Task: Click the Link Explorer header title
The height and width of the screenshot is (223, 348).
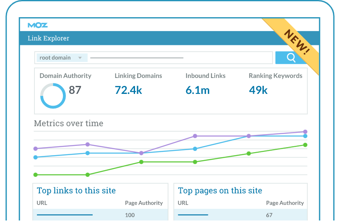Action: coord(48,38)
